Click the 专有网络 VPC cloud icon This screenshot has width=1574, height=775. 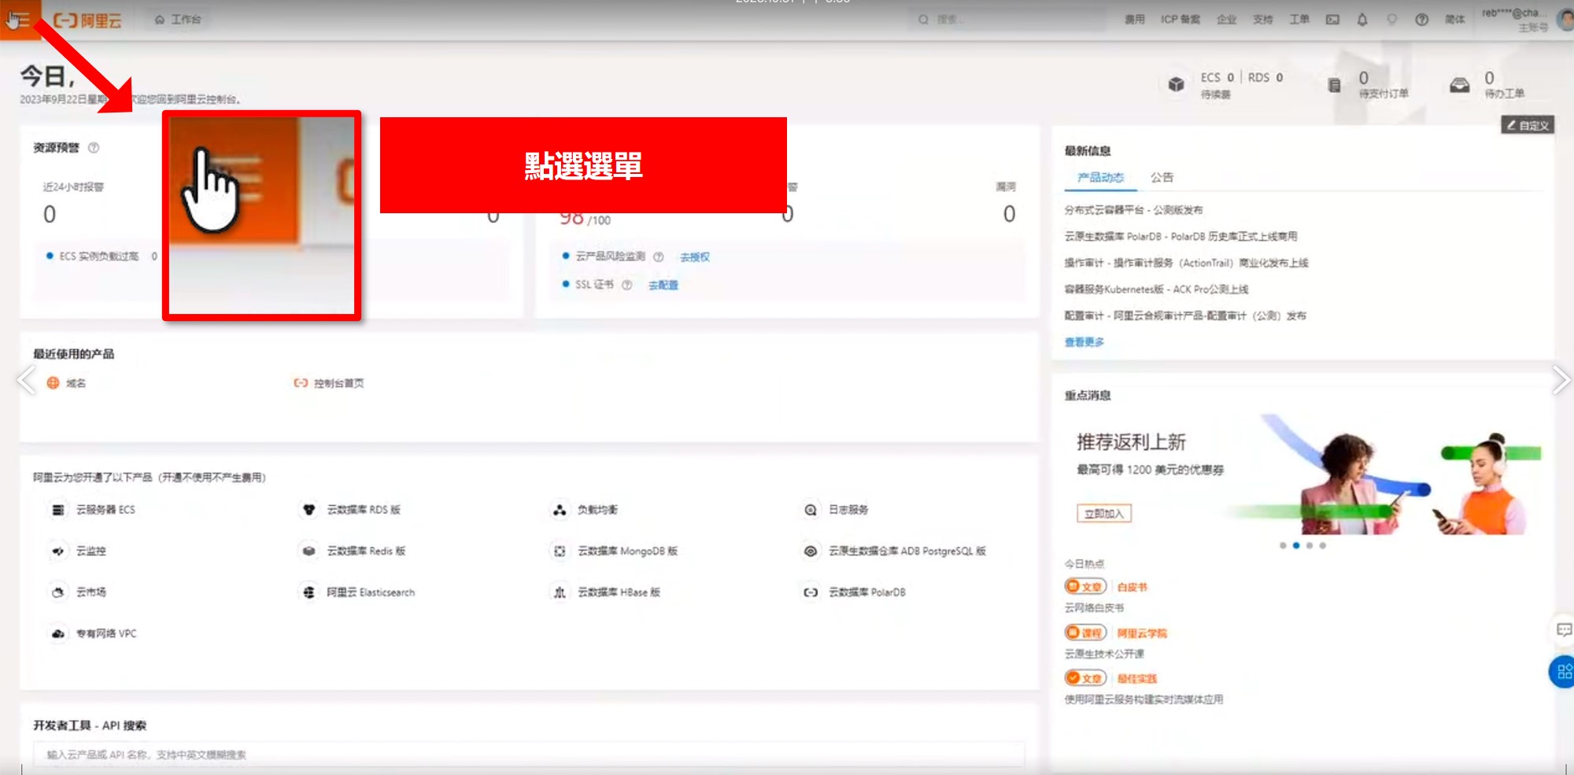pos(58,633)
